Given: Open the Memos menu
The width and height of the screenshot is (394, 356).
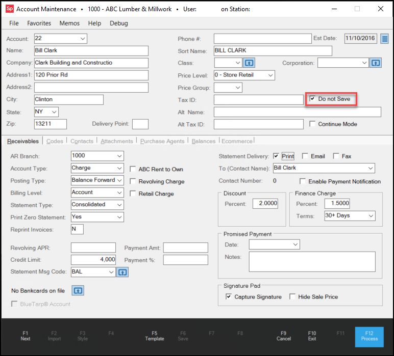Looking at the screenshot, I should [x=69, y=23].
